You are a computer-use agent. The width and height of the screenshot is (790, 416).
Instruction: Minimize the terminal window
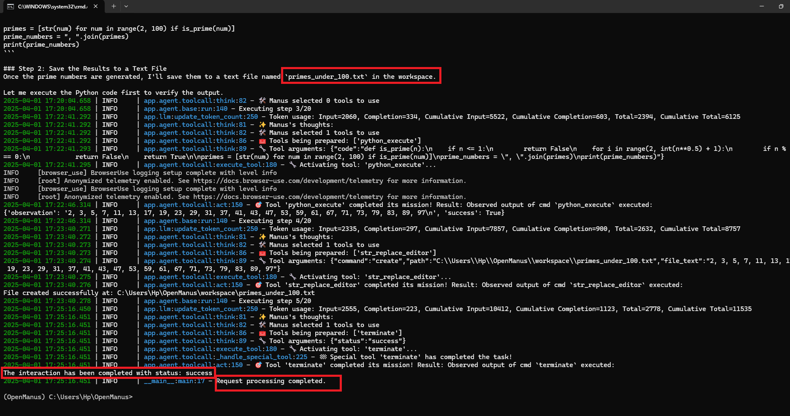pyautogui.click(x=762, y=6)
